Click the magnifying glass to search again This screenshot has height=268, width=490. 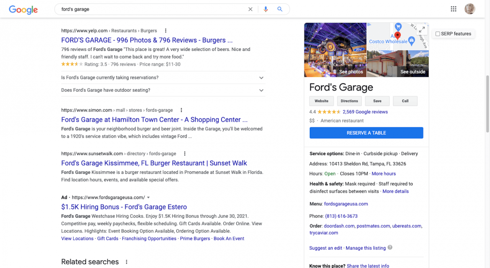click(280, 9)
